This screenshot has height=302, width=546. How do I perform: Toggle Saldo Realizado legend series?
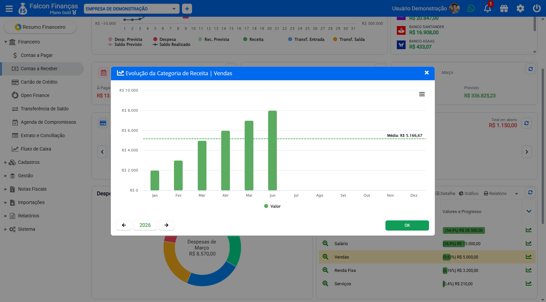tap(171, 44)
